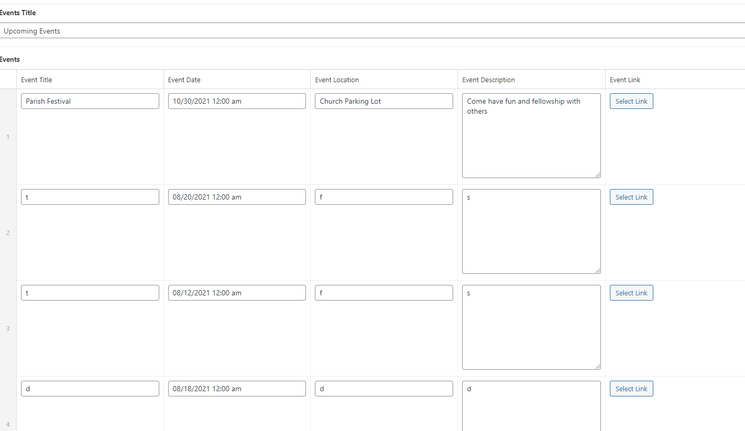This screenshot has width=745, height=431.
Task: Click the Church Parking Lot location field
Action: [384, 101]
